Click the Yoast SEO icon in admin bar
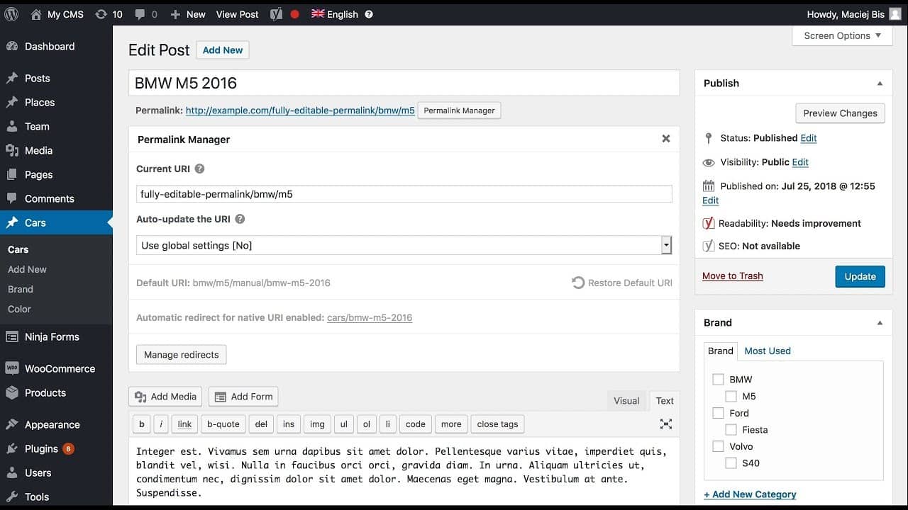Image resolution: width=908 pixels, height=510 pixels. 276,14
